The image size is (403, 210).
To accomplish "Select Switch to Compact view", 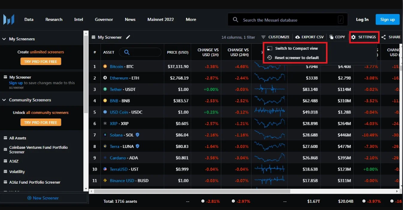I will click(292, 48).
